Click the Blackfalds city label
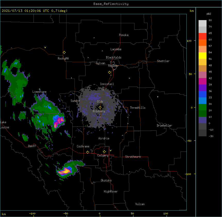The height and width of the screenshot is (217, 222). pos(114,57)
